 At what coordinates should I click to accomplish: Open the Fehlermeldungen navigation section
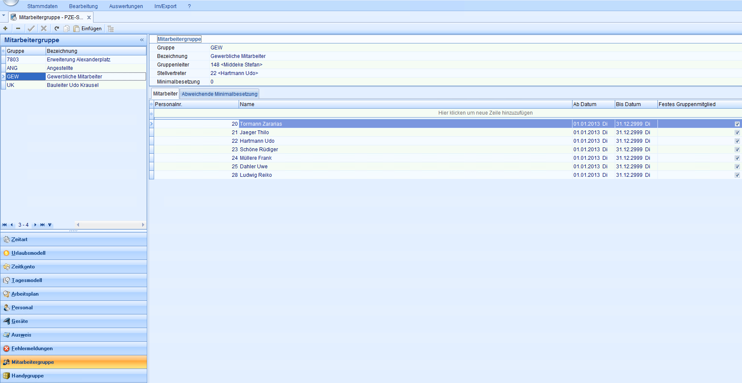tap(32, 348)
